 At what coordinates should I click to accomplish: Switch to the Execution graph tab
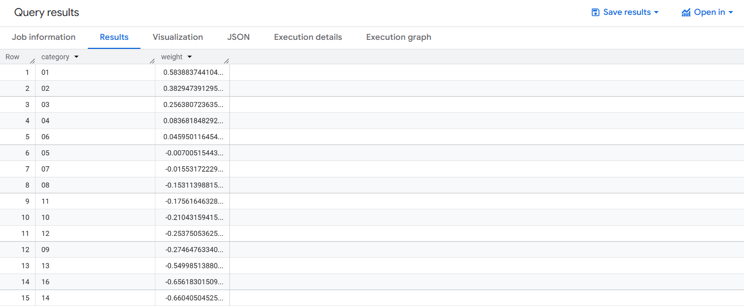pos(398,37)
